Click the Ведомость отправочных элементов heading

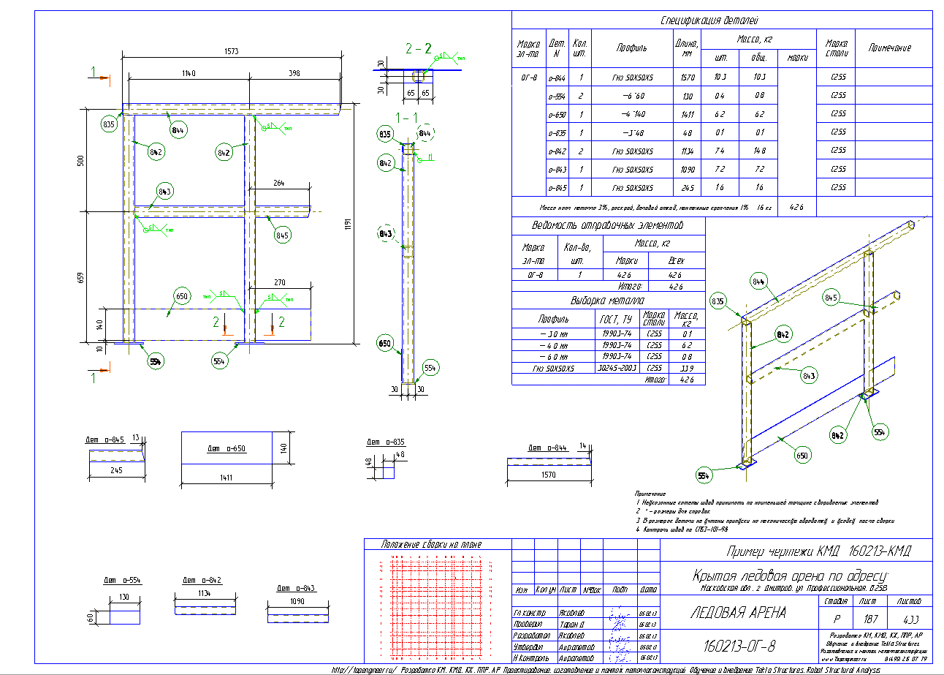(x=607, y=225)
